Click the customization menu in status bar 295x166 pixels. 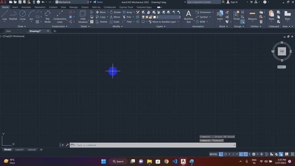[292, 154]
